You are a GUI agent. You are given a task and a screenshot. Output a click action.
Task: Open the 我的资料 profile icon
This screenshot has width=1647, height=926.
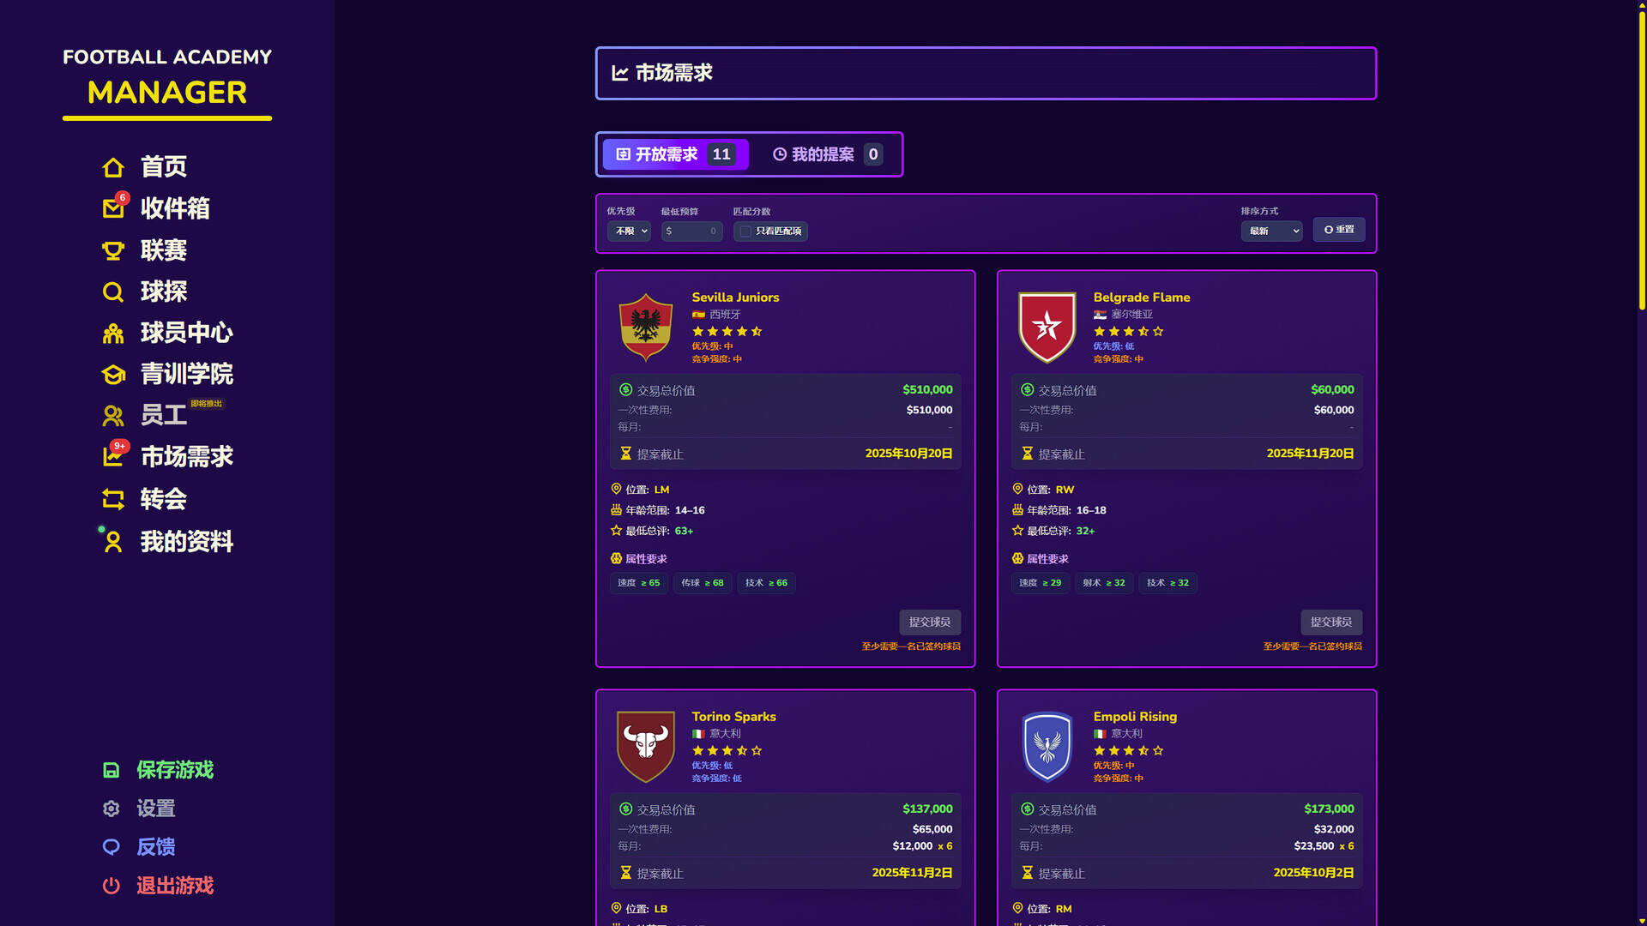pos(112,541)
